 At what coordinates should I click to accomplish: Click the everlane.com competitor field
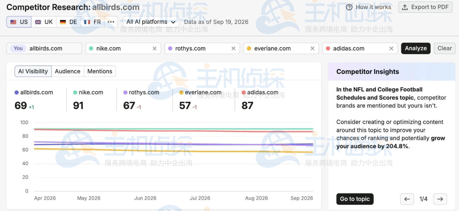(x=281, y=49)
